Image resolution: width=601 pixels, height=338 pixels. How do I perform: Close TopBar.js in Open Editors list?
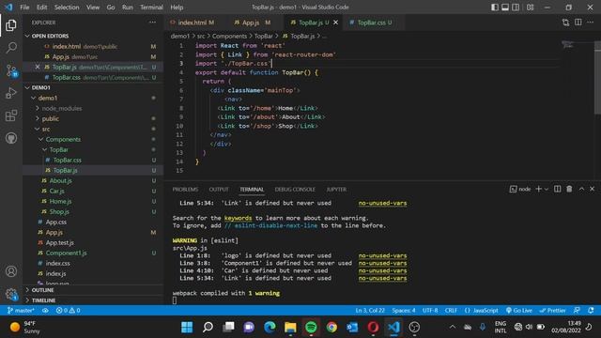click(x=38, y=67)
